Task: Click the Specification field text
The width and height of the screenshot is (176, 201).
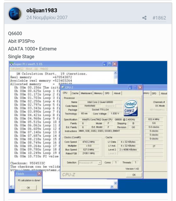Action: [109, 119]
